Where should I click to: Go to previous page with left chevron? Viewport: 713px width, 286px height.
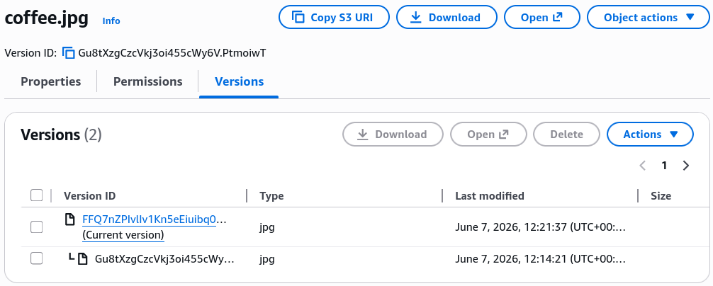click(x=643, y=166)
